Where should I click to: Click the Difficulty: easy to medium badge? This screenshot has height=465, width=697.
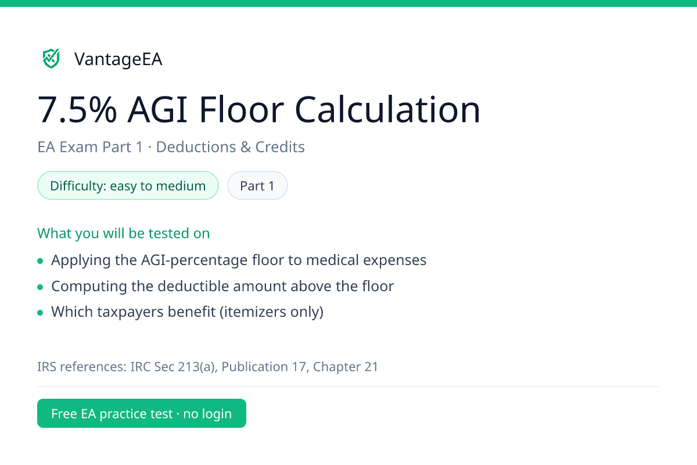128,186
